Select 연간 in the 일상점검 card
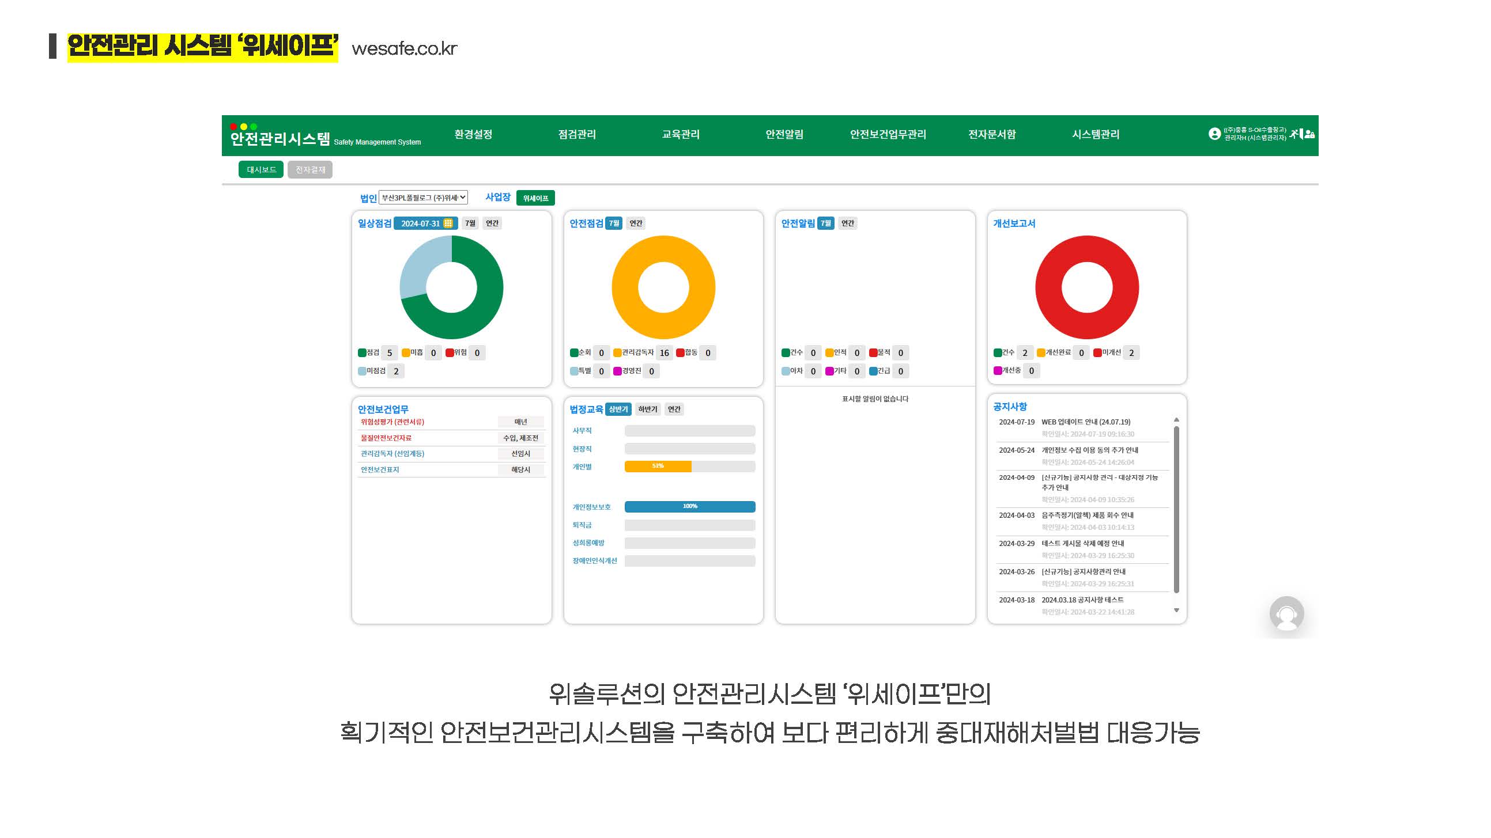Viewport: 1491px width, 838px height. coord(492,223)
